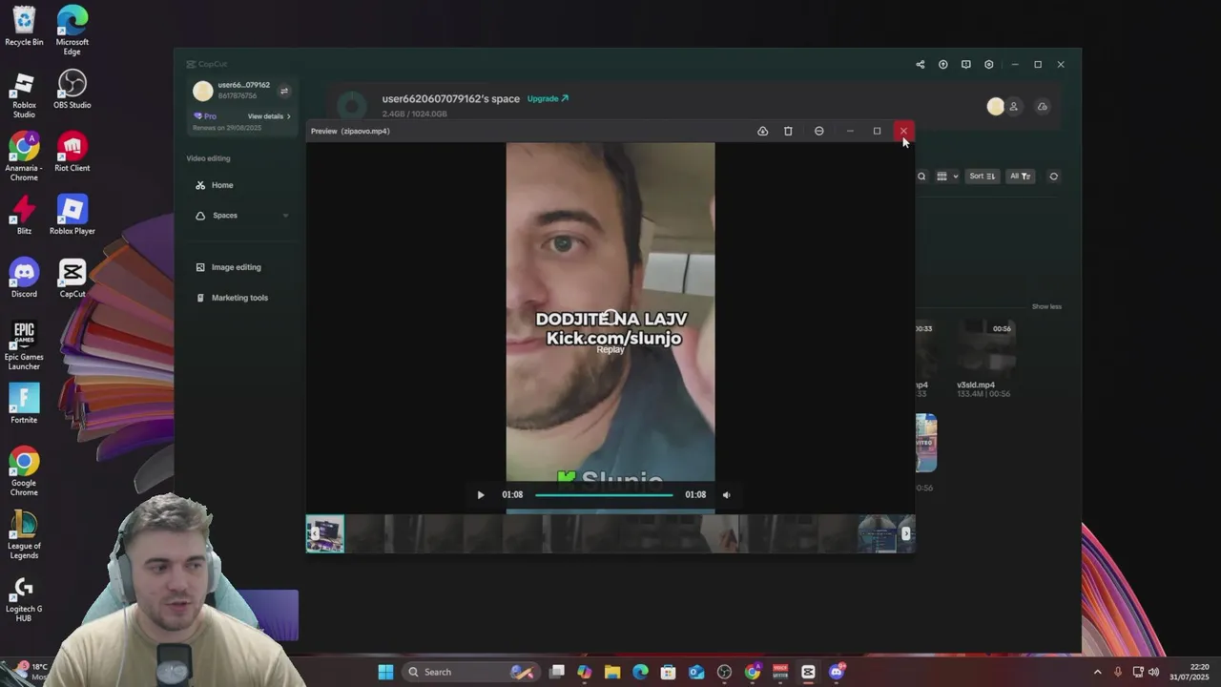Refresh the space file list
This screenshot has width=1221, height=687.
(1053, 177)
